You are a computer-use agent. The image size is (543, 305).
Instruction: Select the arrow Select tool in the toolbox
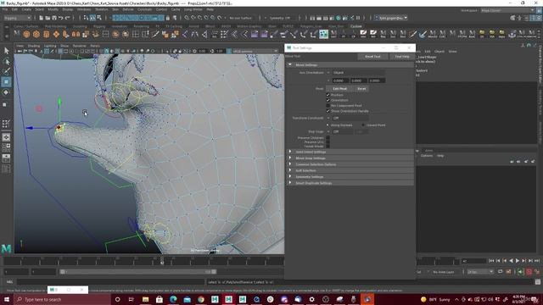coord(6,51)
